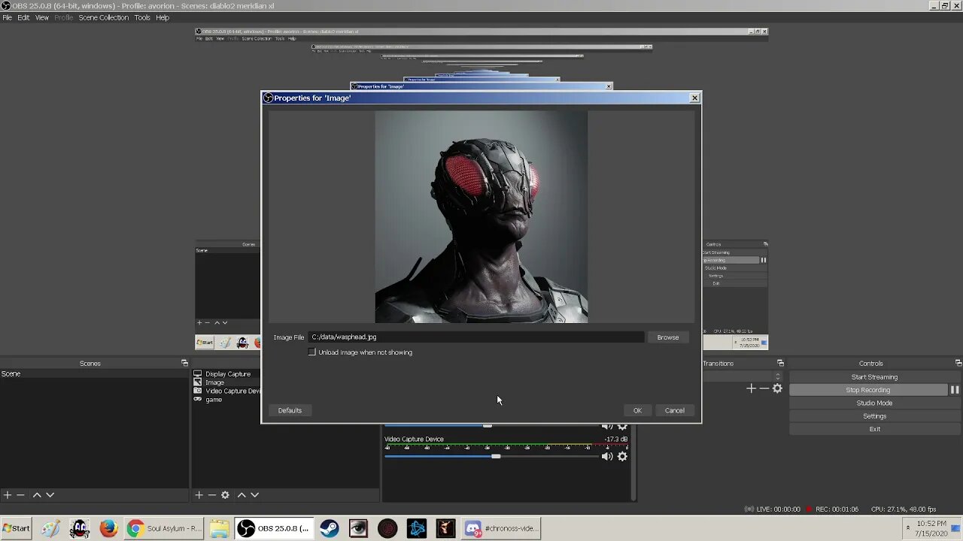Click Stop Recording
The height and width of the screenshot is (541, 963).
click(x=868, y=390)
